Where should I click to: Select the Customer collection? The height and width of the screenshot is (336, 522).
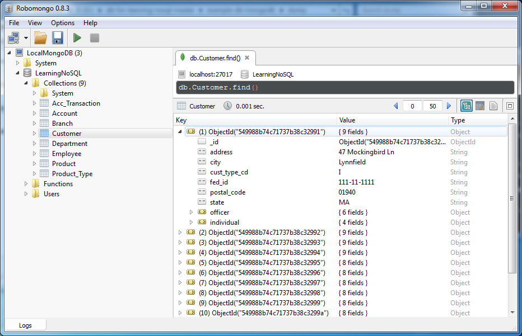(x=67, y=133)
